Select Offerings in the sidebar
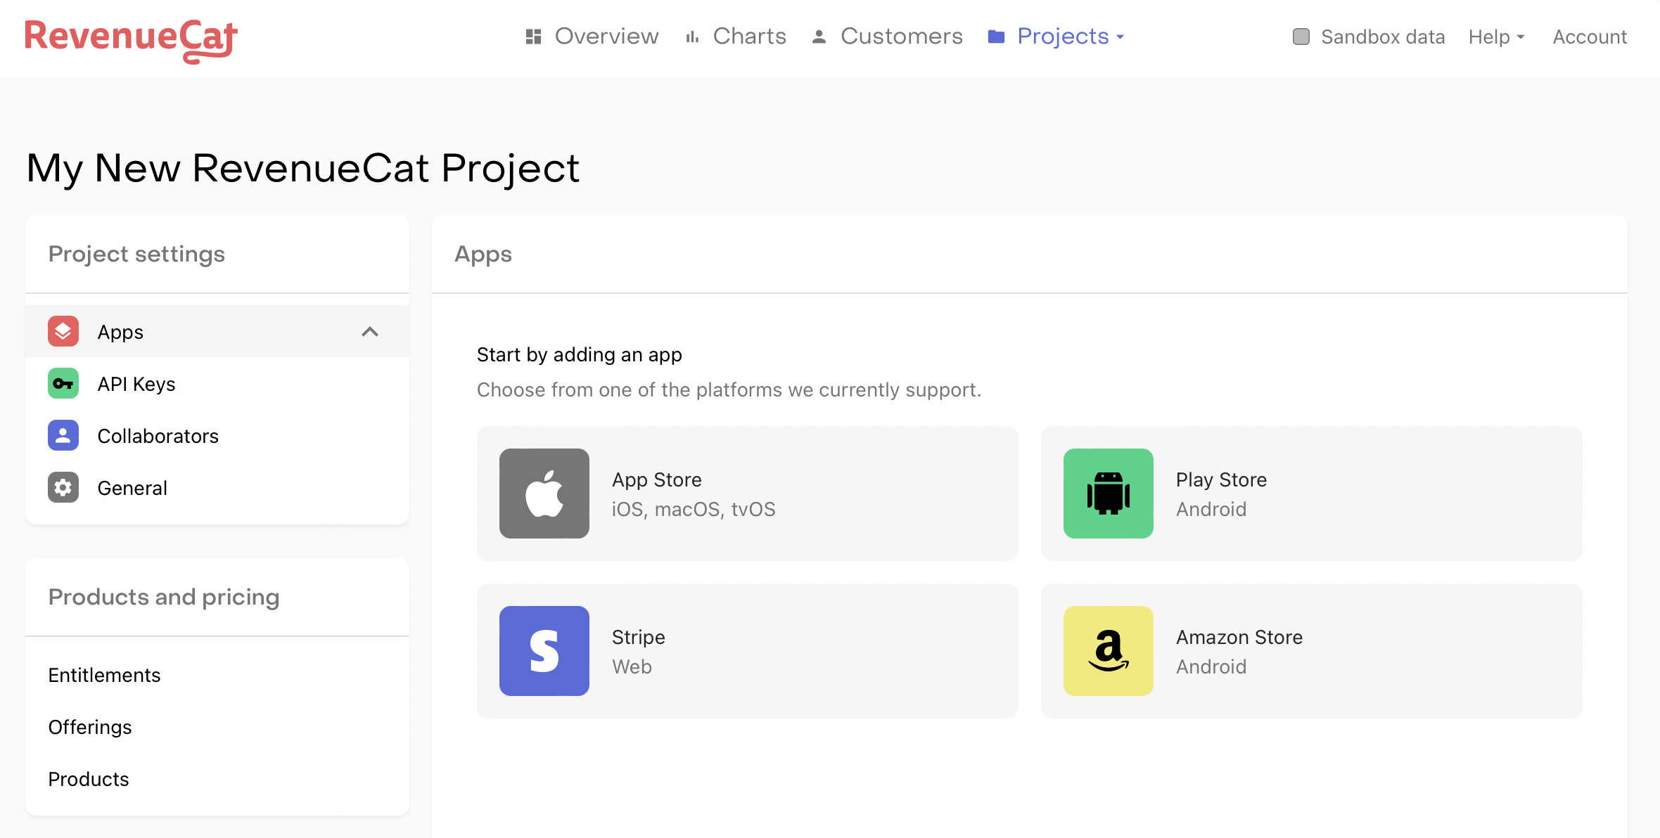 (x=90, y=727)
